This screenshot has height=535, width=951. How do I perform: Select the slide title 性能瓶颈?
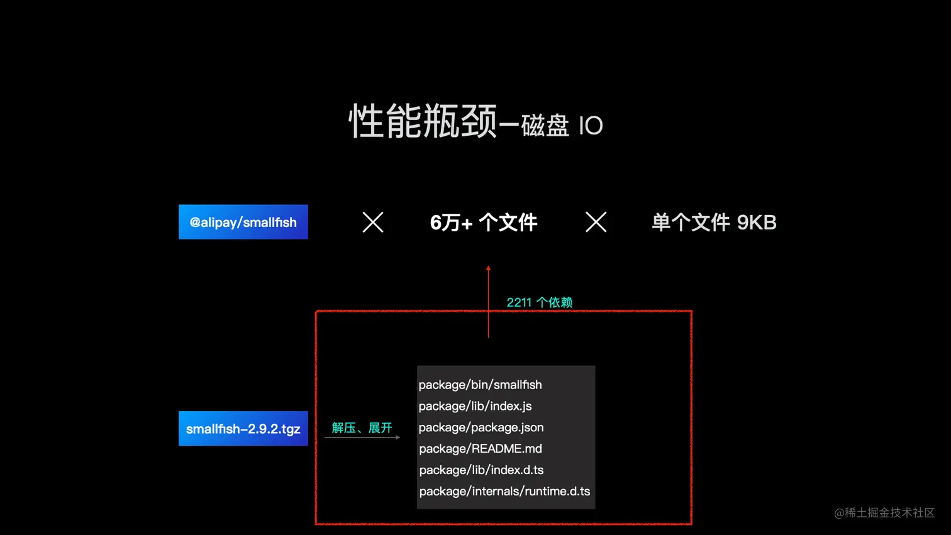[423, 121]
